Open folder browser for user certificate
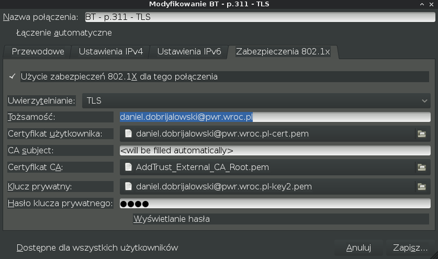The image size is (438, 259). tap(422, 133)
